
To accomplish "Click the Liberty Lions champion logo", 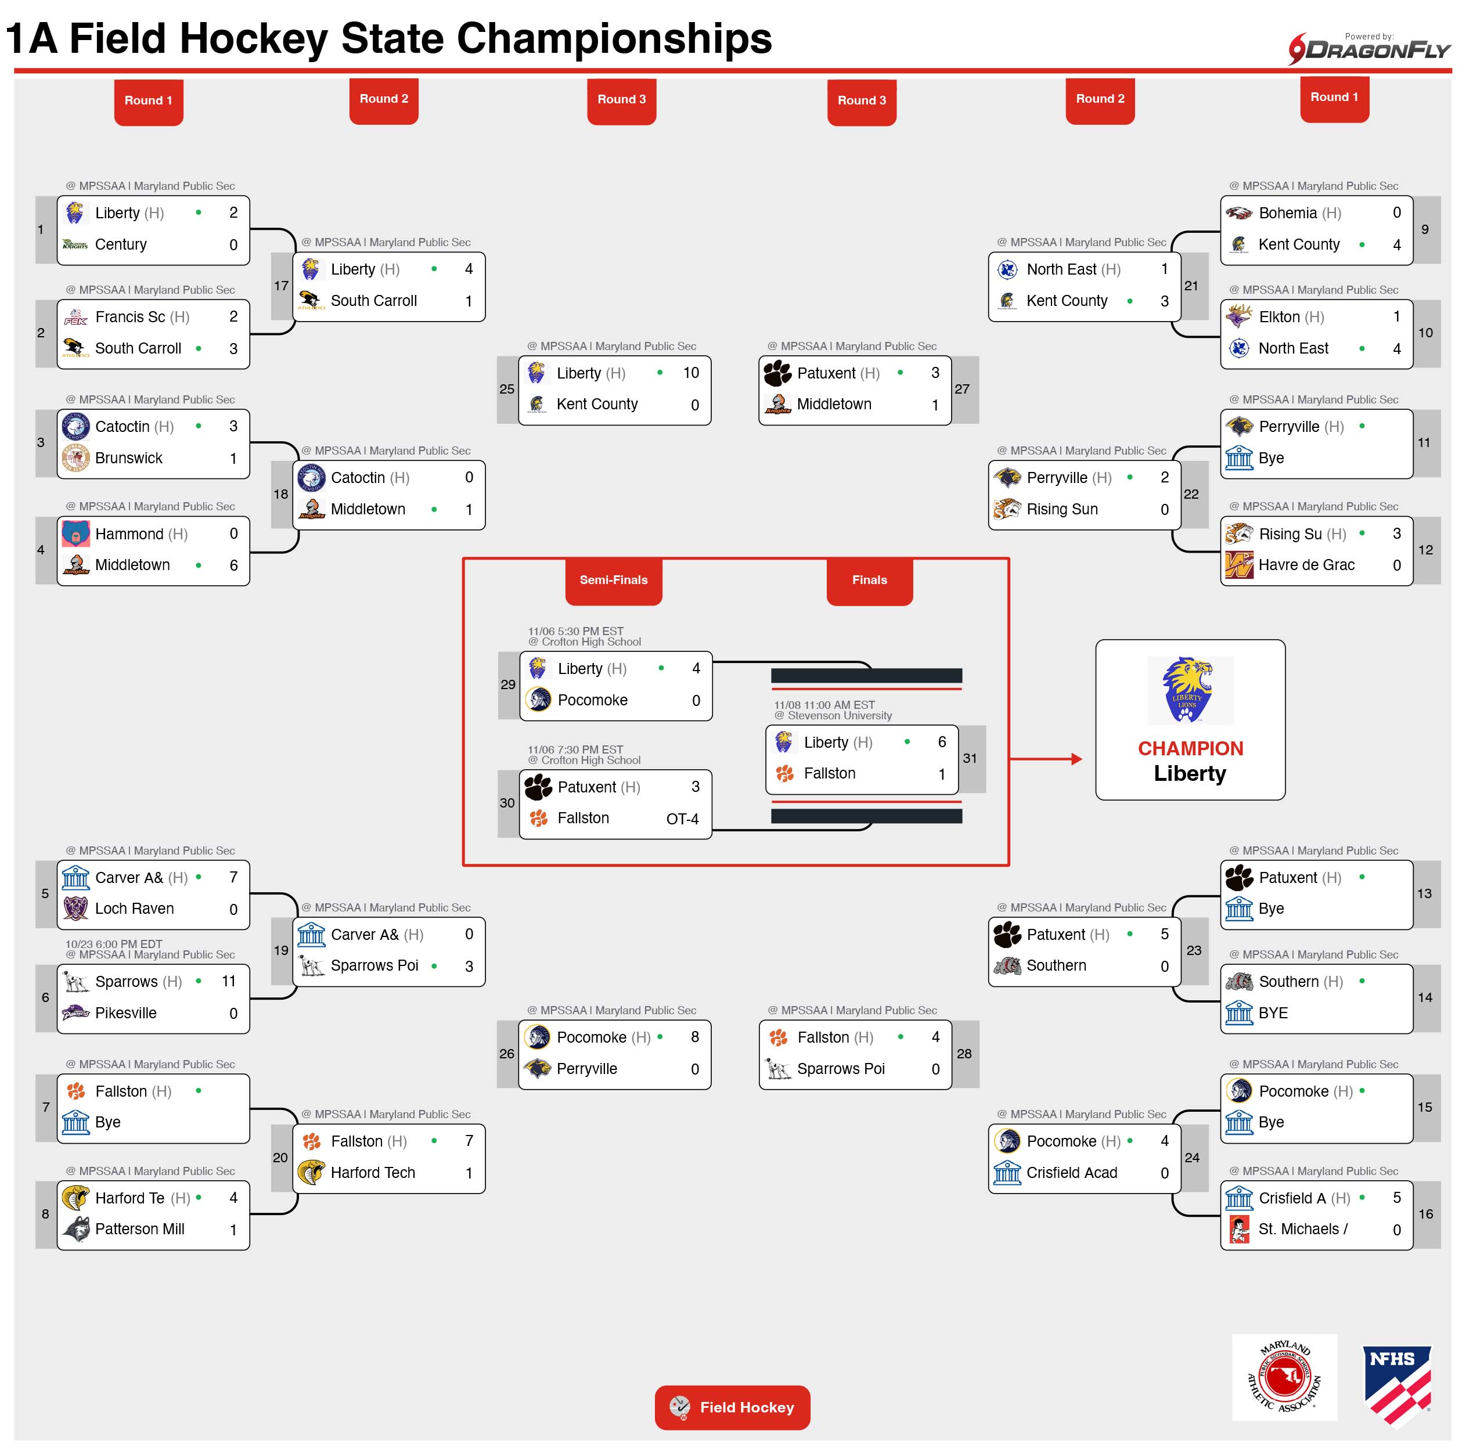I will [x=1190, y=690].
